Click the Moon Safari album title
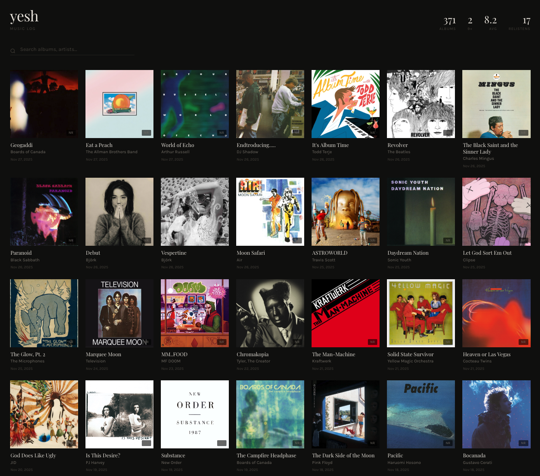Viewport: 540px width, 476px height. tap(251, 253)
